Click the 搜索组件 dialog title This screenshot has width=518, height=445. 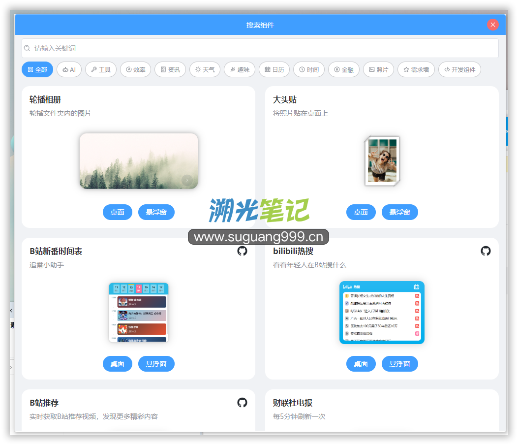coord(260,25)
